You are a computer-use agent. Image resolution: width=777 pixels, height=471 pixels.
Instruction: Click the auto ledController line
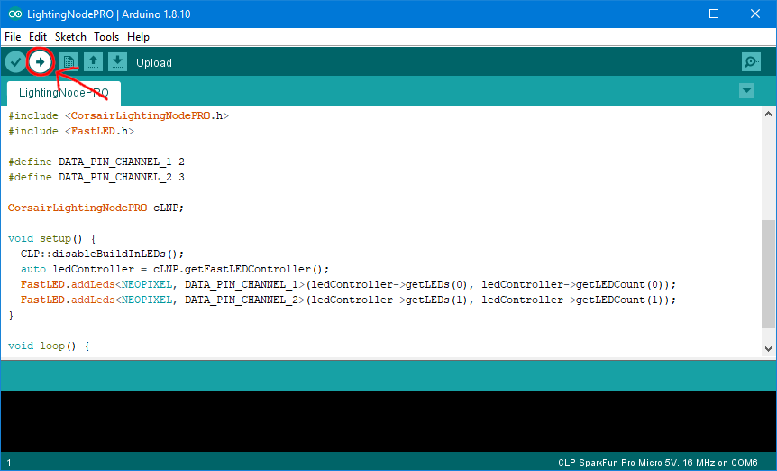(175, 269)
